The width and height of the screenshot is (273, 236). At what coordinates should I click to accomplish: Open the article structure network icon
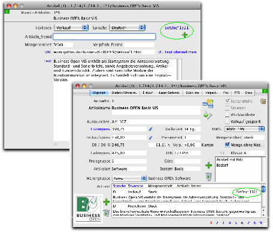coord(208,103)
